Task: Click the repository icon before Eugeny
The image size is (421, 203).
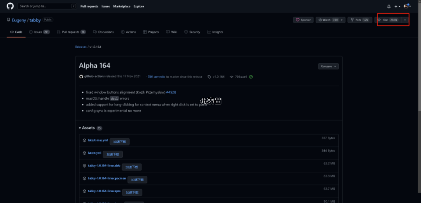Action: point(9,20)
